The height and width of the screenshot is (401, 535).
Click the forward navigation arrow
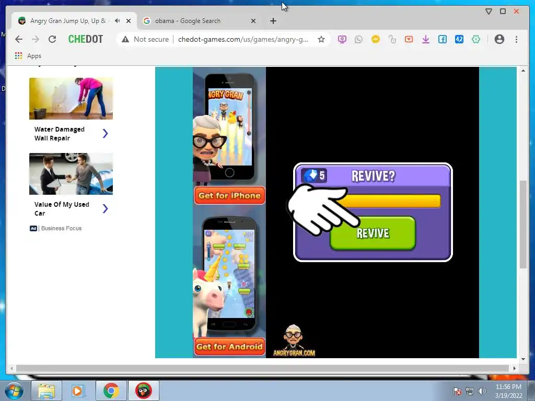[36, 39]
